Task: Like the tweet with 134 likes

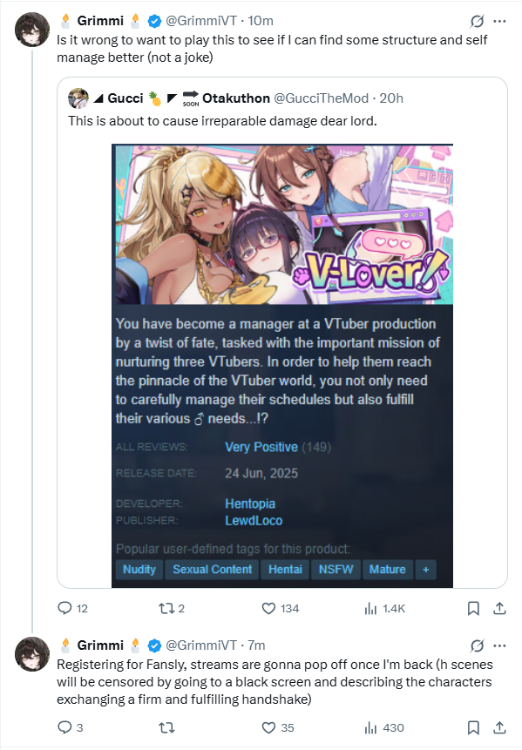Action: (x=269, y=608)
